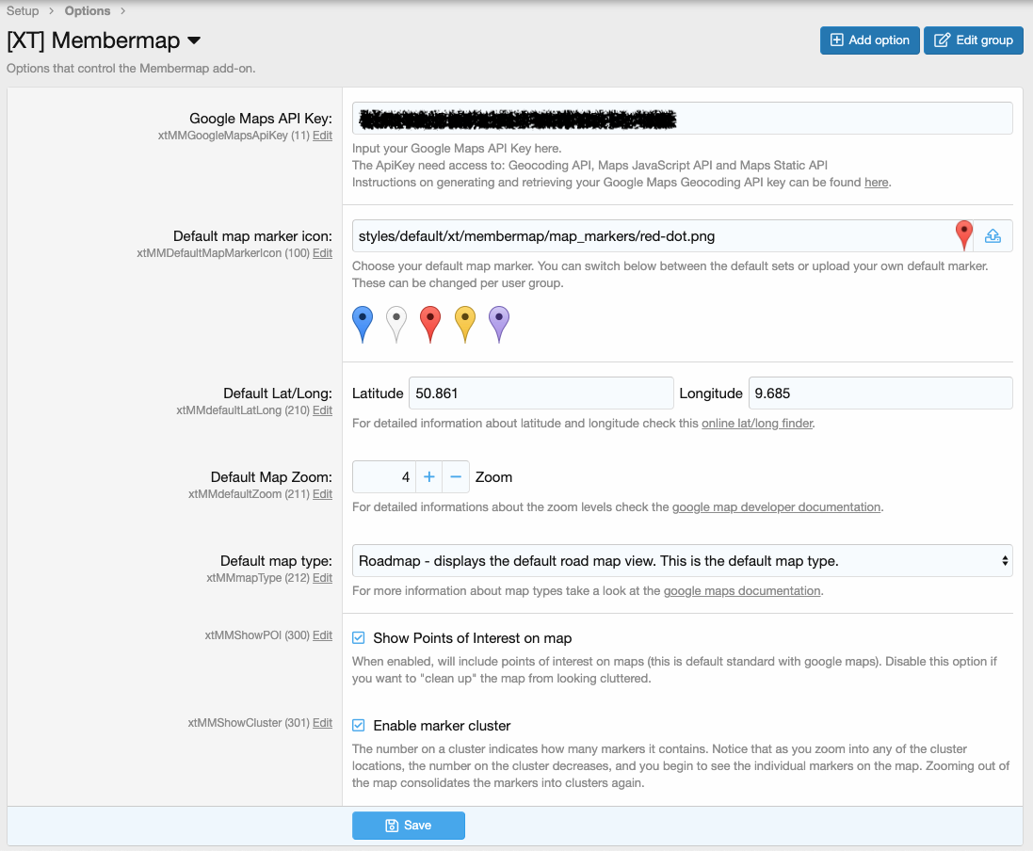Click the upload marker icon button
The height and width of the screenshot is (851, 1033).
pos(993,236)
